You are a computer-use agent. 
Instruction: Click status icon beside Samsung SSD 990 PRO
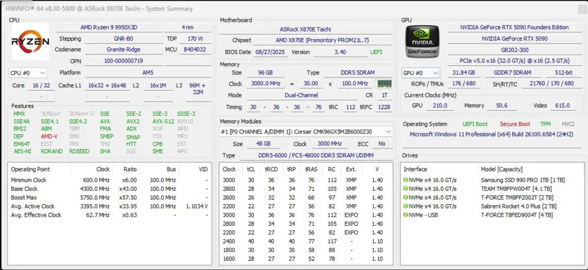click(405, 180)
